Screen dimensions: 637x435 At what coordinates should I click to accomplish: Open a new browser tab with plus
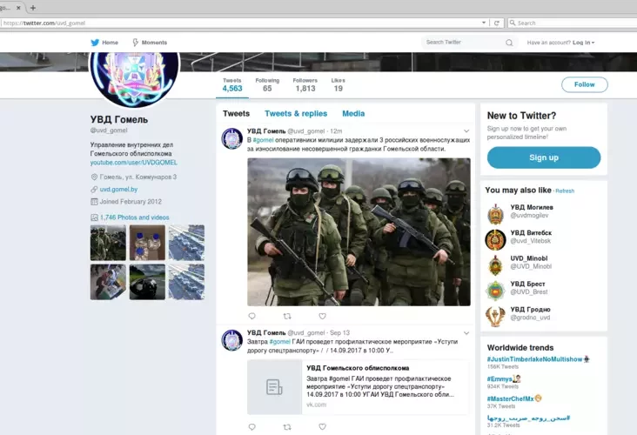(33, 7)
